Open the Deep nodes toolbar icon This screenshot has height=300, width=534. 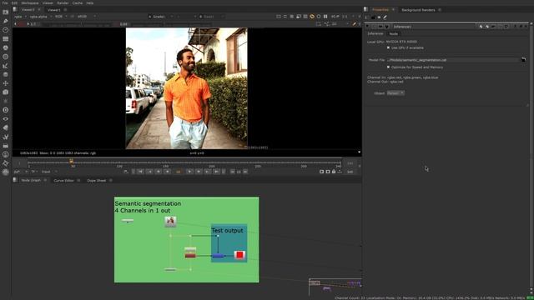tap(6, 110)
